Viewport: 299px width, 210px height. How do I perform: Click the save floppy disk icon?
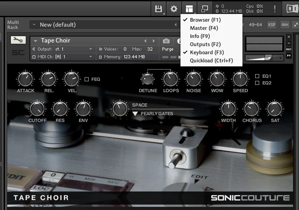[x=158, y=9]
